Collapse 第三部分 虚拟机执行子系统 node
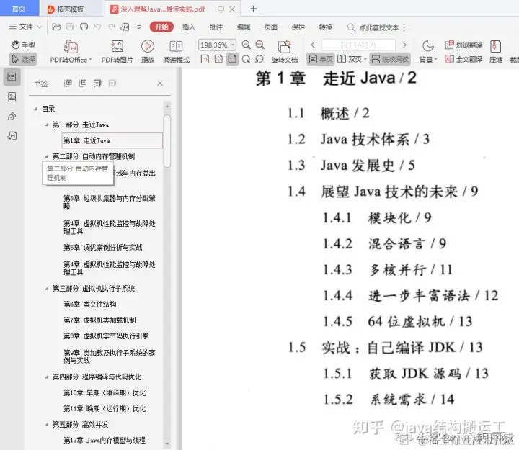The width and height of the screenshot is (519, 450). click(47, 289)
